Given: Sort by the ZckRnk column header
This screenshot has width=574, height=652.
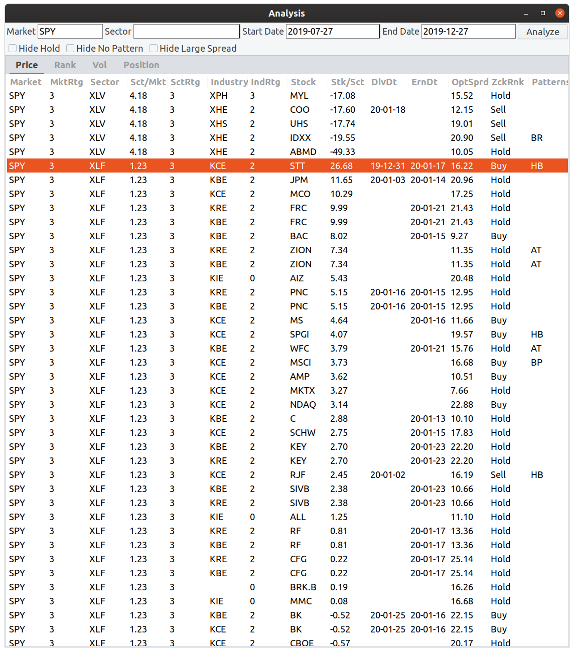Looking at the screenshot, I should 508,82.
